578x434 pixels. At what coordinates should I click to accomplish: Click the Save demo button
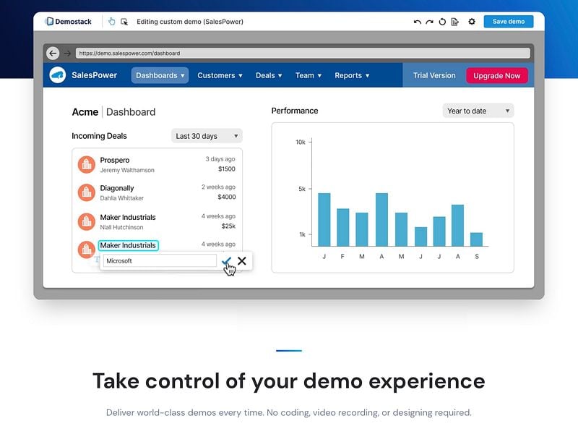coord(509,22)
